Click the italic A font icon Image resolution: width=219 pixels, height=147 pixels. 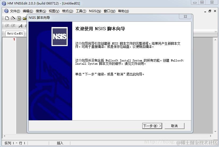[x=20, y=26]
